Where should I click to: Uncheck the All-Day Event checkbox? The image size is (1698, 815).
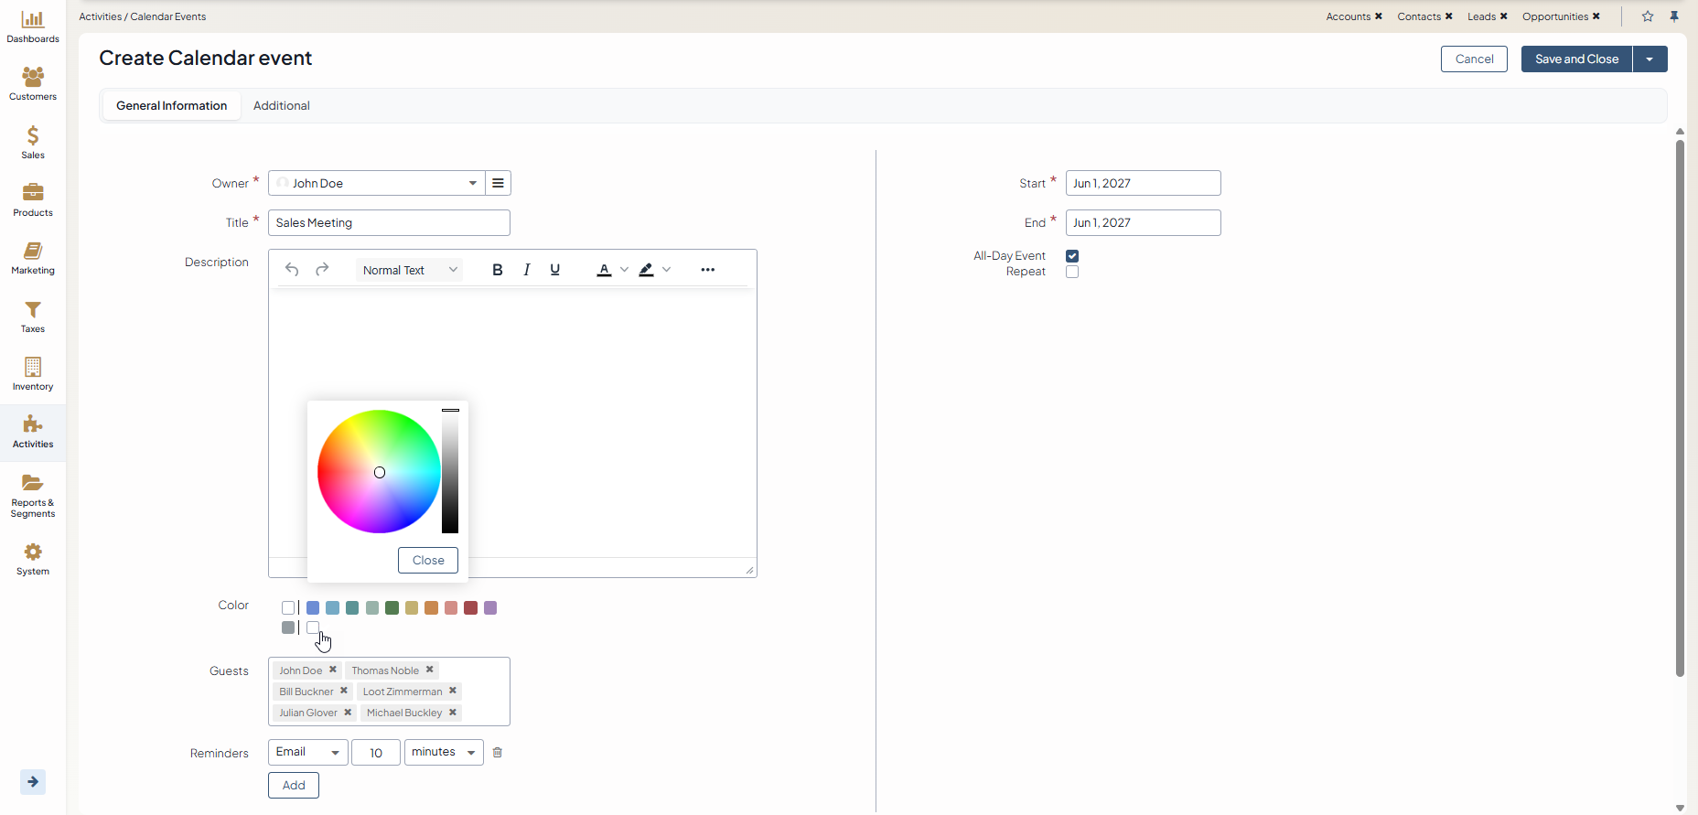point(1072,256)
